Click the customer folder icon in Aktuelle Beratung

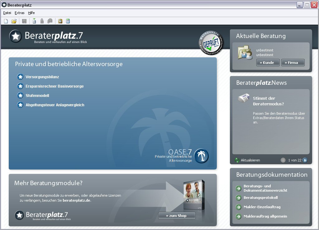pos(245,52)
